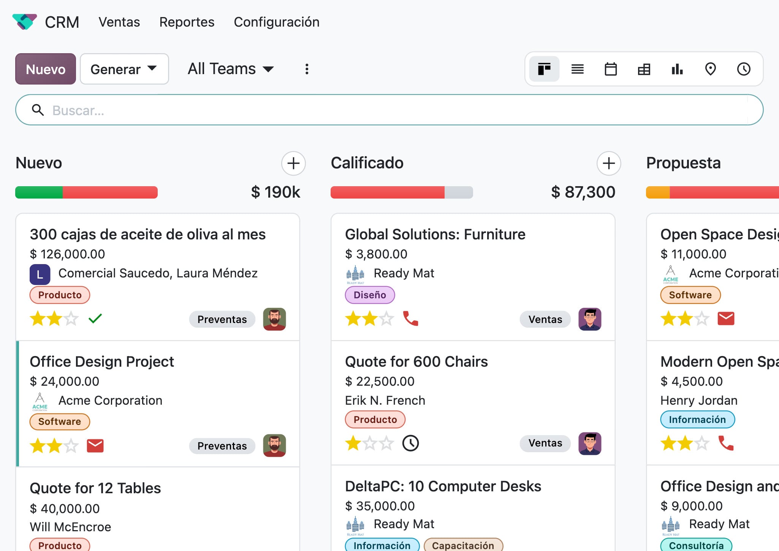Screen dimensions: 779x551
Task: Click Información tag on Modern Open Space card
Action: [697, 420]
